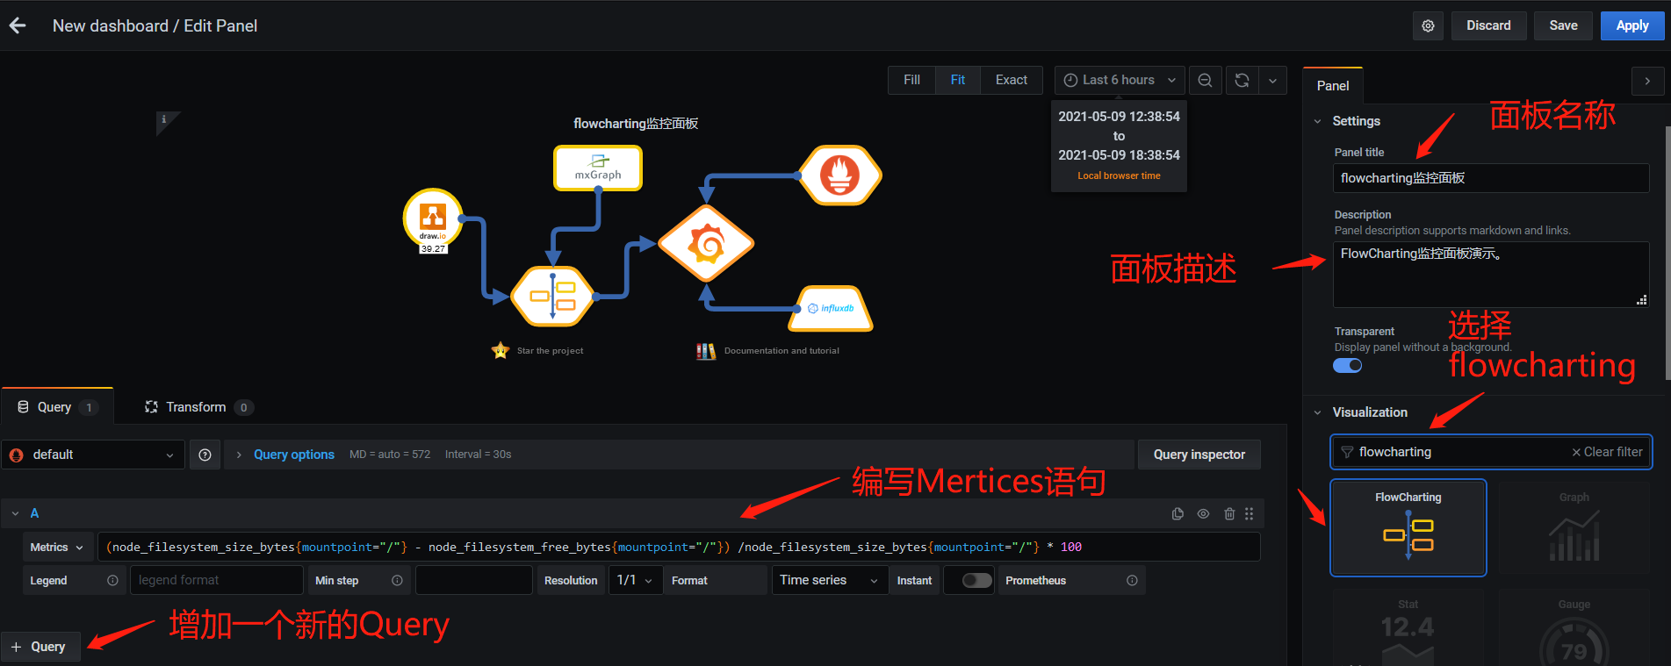Switch to Transform tab
The width and height of the screenshot is (1671, 666).
(x=198, y=407)
